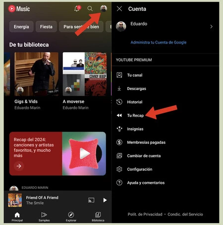Screen dimensions: 223x225
Task: Click the De tu biblioteca heading
Action: [x=29, y=45]
